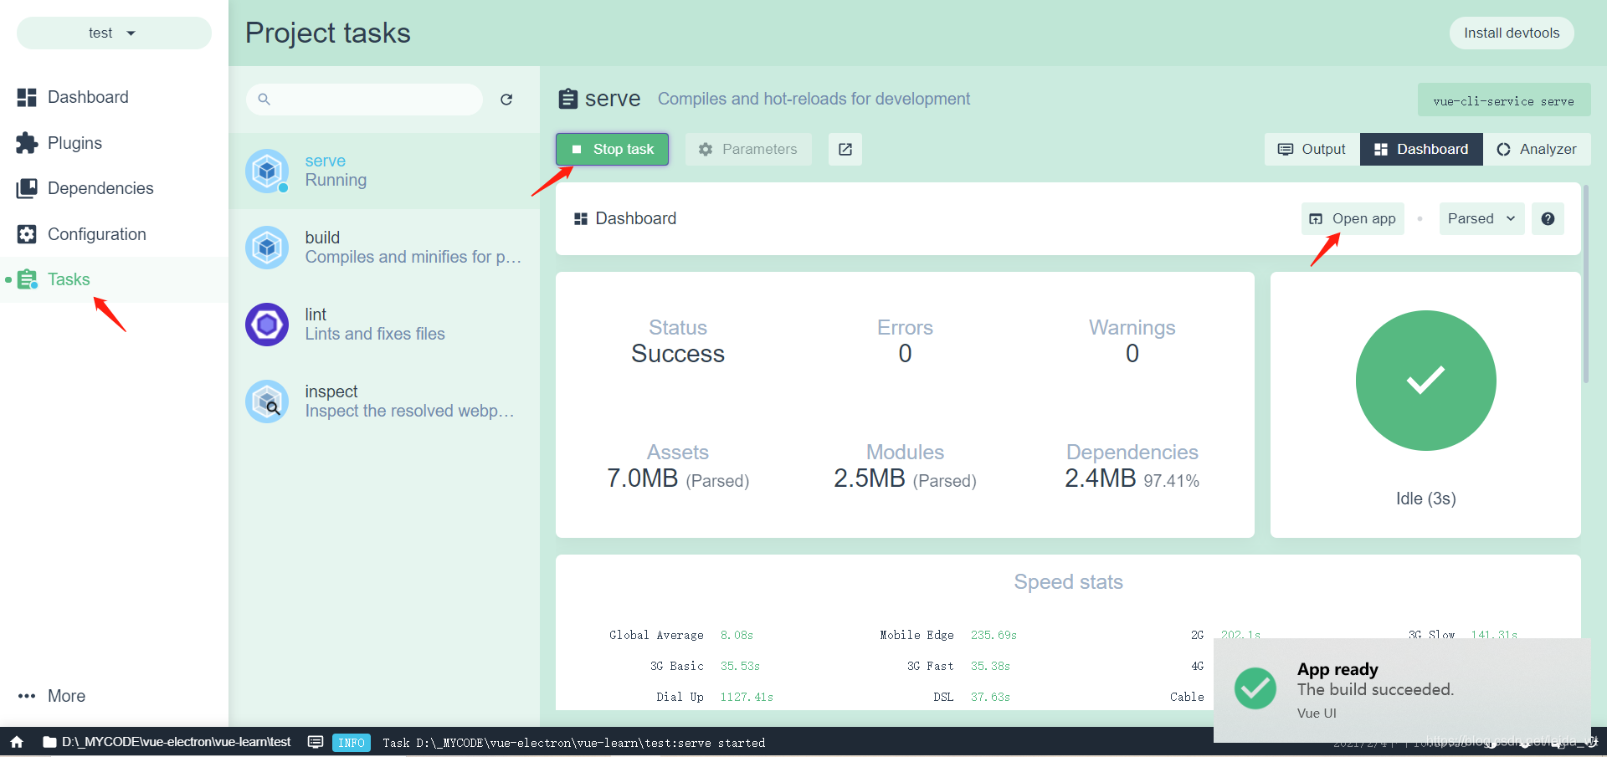This screenshot has height=757, width=1607.
Task: Open the Dependencies section
Action: (114, 188)
